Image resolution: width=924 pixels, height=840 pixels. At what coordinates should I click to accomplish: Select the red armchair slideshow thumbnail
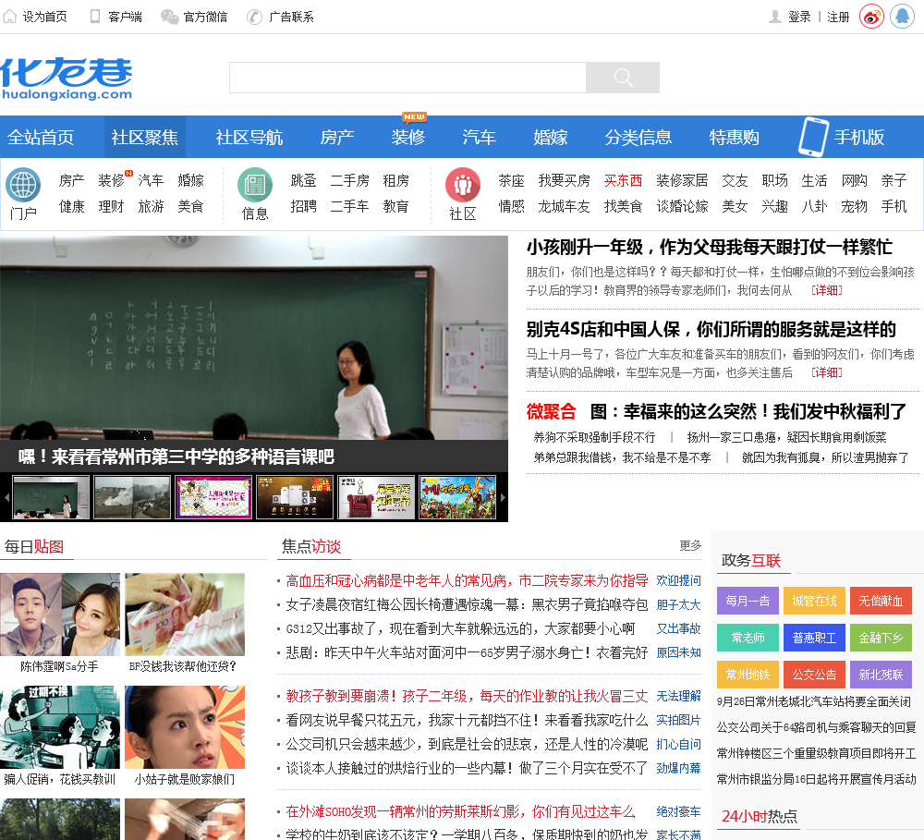(377, 497)
